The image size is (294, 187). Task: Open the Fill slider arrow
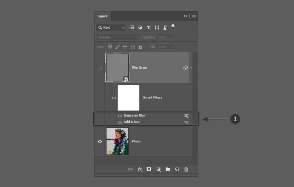click(171, 47)
